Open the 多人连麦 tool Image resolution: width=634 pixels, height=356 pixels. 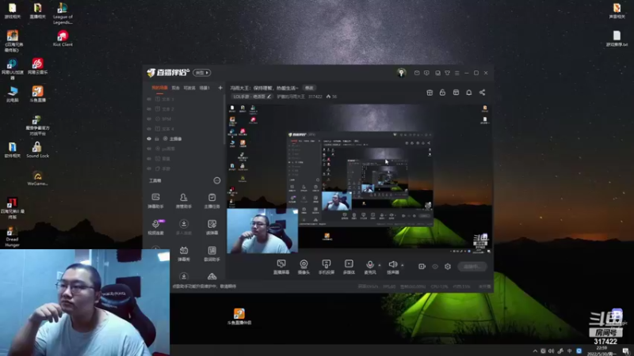point(184,227)
